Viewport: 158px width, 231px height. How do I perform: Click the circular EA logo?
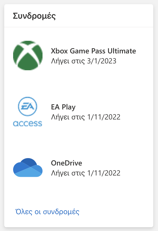[28, 107]
